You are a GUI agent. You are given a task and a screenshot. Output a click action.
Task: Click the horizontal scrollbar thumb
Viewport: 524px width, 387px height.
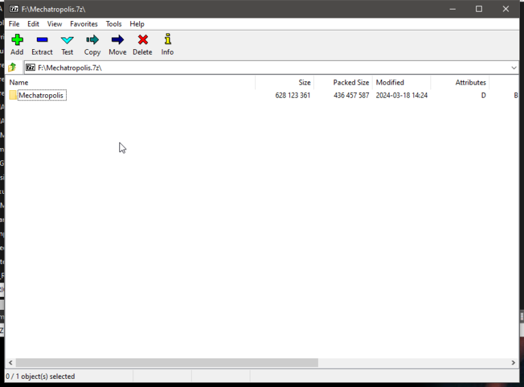tap(166, 362)
